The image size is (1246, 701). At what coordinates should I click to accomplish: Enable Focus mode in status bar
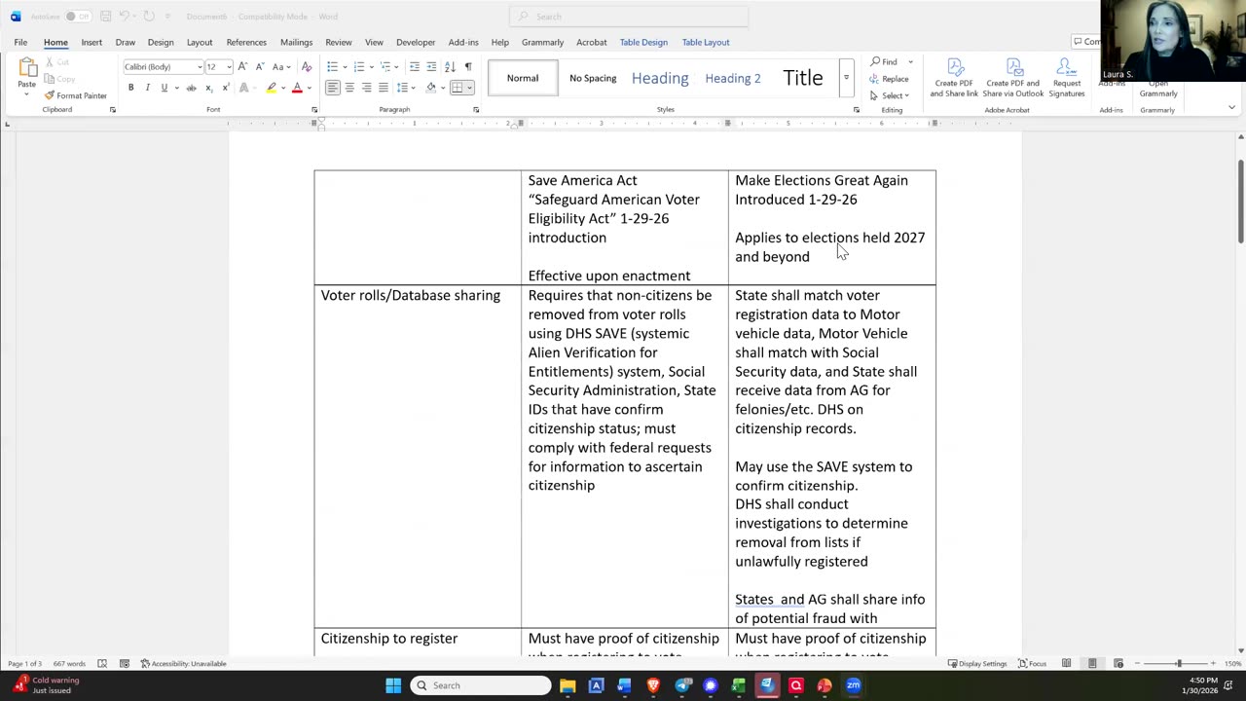point(1032,663)
